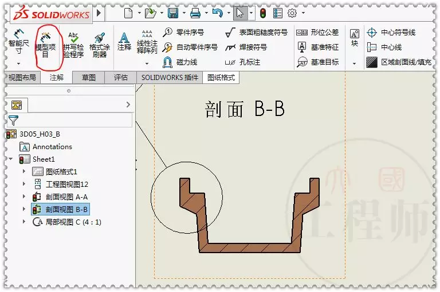Image resolution: width=440 pixels, height=292 pixels.
Task: Switch to the 视图布局 tab
Action: (22, 77)
